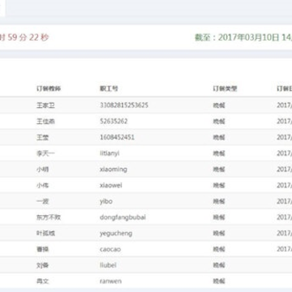The width and height of the screenshot is (292, 292).
Task: Select the teacher name in the 33082815253625 row
Action: (x=45, y=105)
